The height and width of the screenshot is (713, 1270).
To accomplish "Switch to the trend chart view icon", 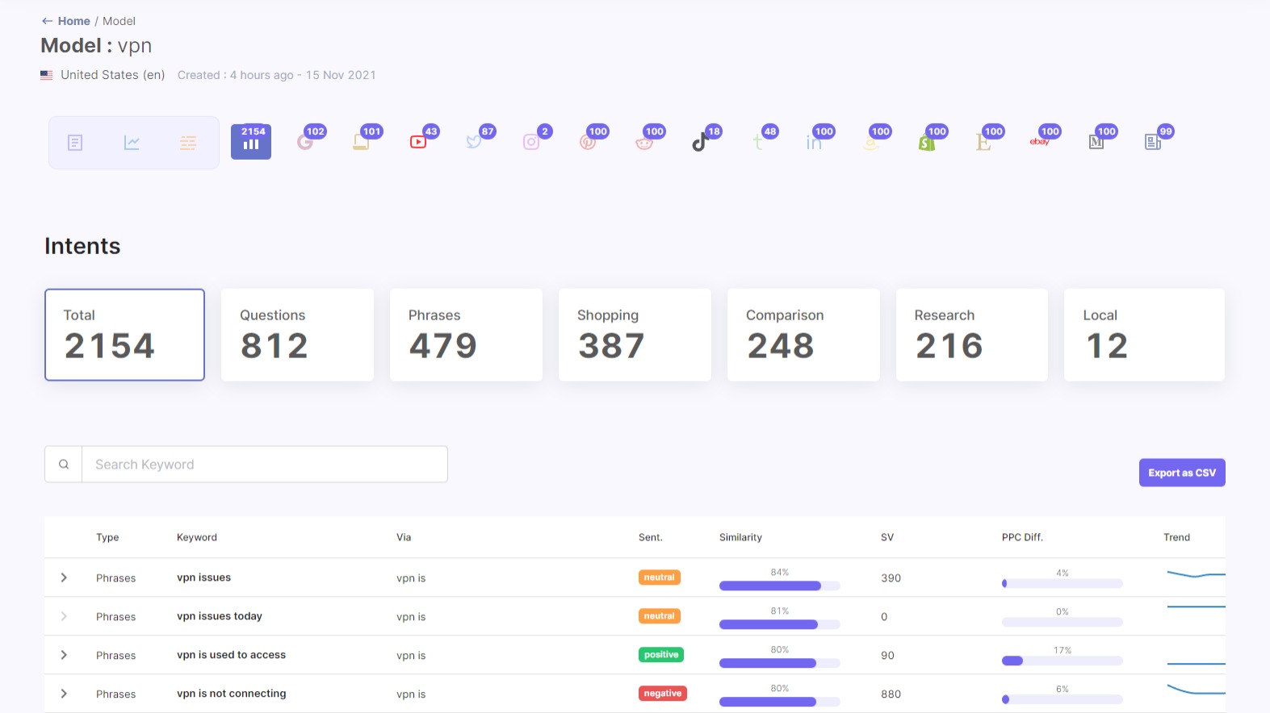I will point(132,143).
